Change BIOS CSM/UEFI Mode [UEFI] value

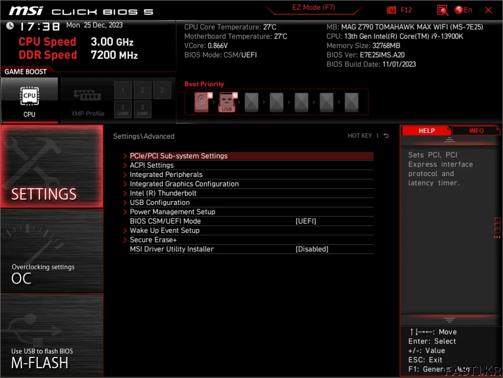tap(306, 221)
